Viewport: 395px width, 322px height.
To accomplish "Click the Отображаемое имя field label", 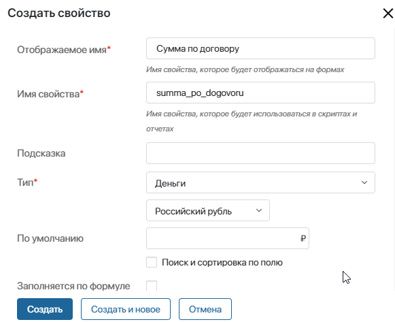I will pyautogui.click(x=64, y=50).
